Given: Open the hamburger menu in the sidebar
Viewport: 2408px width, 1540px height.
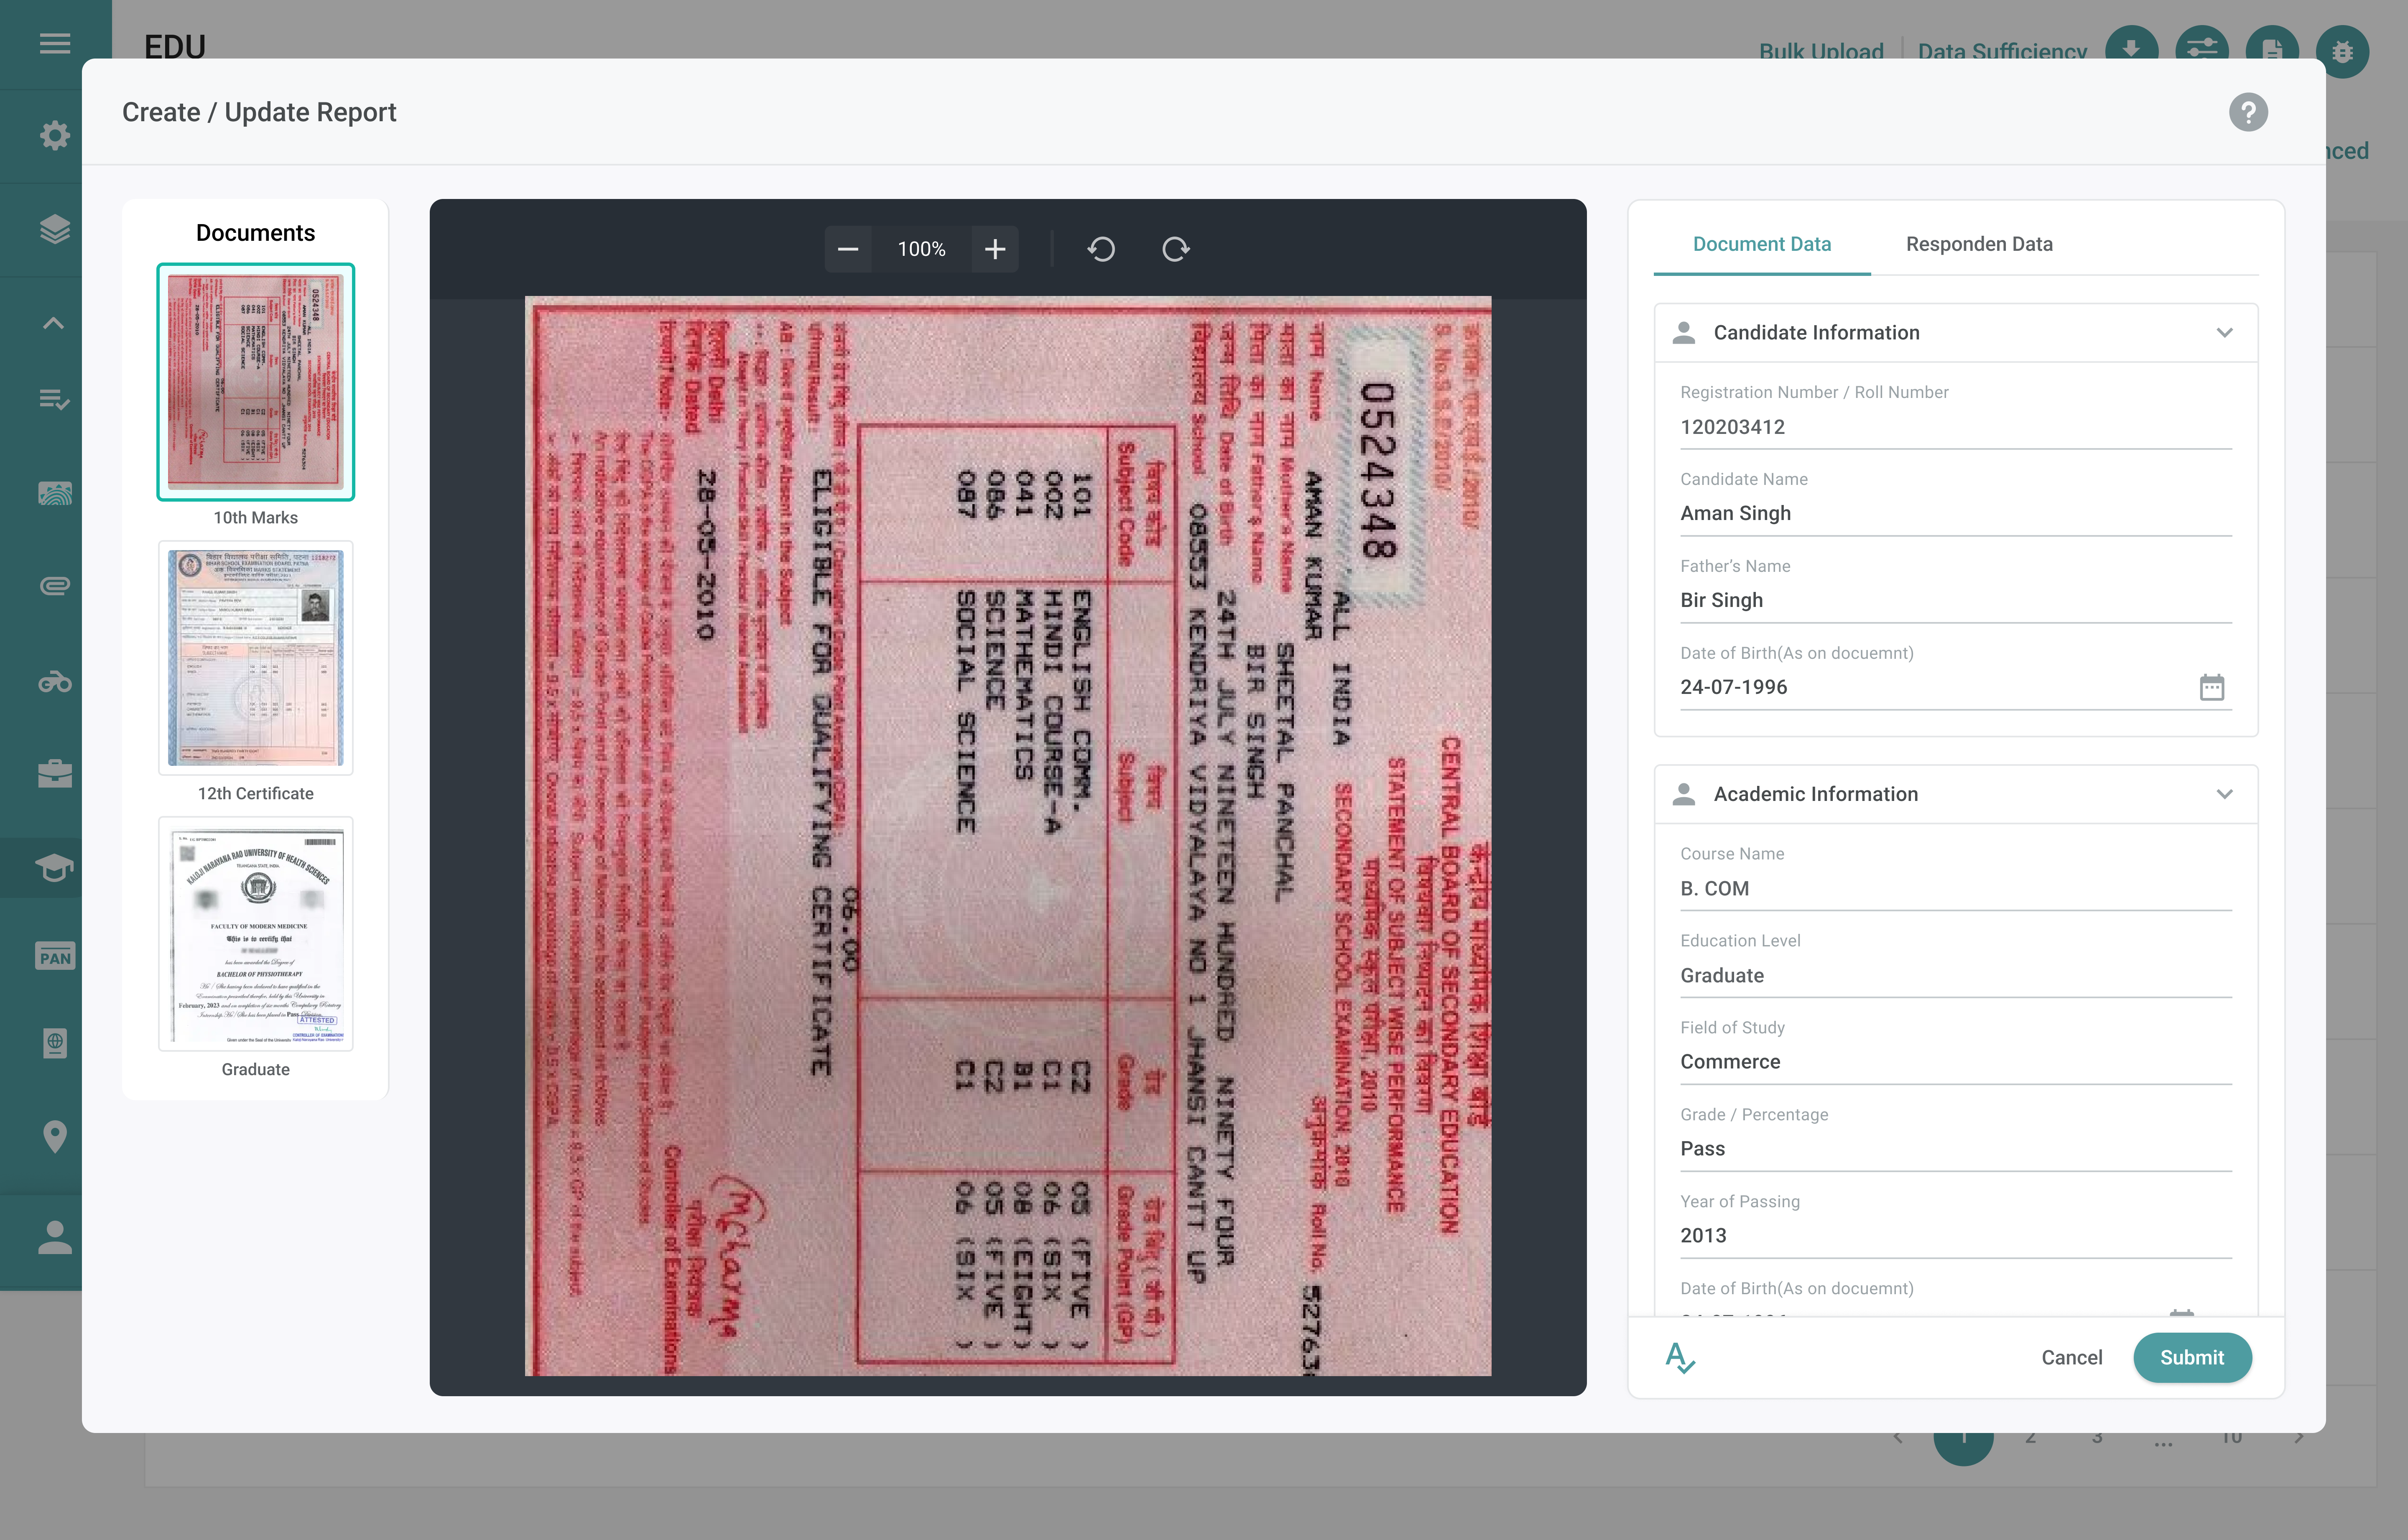Looking at the screenshot, I should click(x=55, y=44).
